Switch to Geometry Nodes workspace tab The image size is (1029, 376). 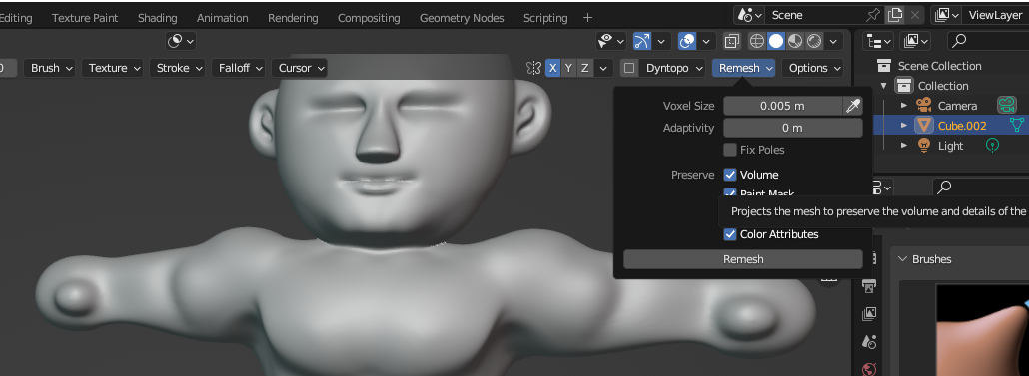coord(462,18)
